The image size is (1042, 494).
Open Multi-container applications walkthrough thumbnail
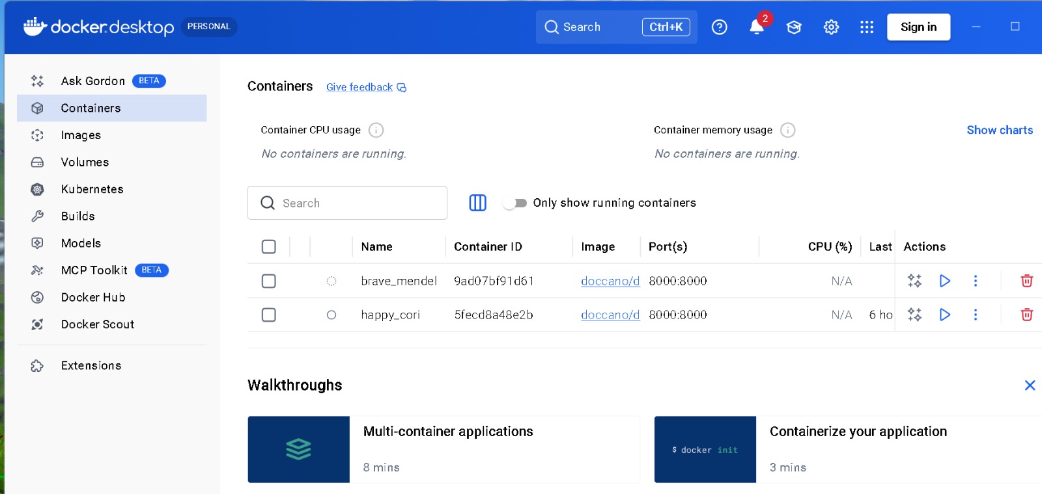(299, 449)
